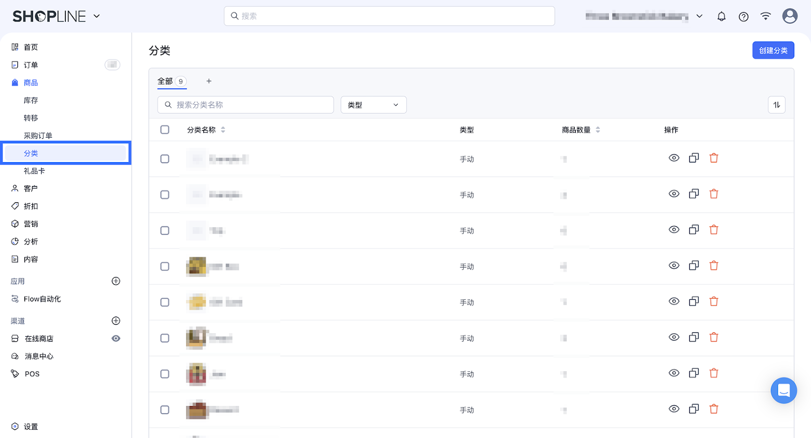The image size is (811, 438).
Task: Switch to the 全部 tab
Action: point(172,81)
